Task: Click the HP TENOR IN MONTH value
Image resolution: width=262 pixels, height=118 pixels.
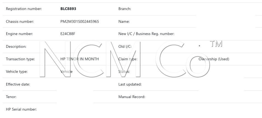Action: click(80, 59)
